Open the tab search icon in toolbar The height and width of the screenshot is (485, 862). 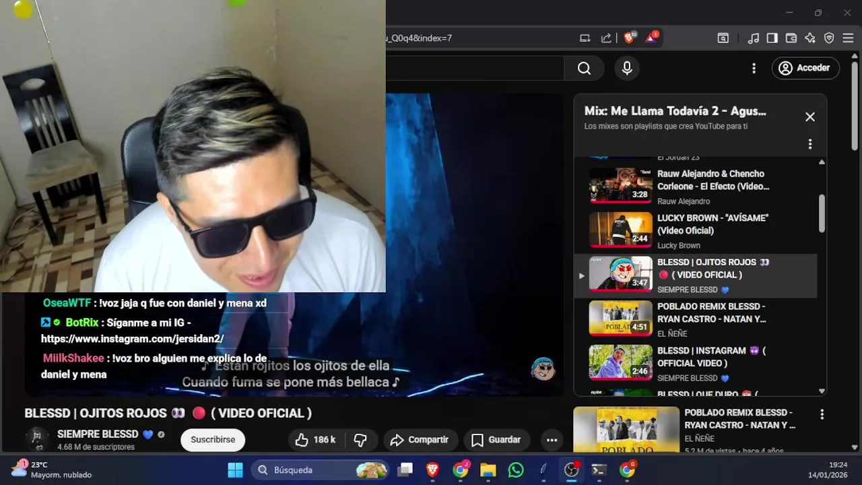click(723, 38)
